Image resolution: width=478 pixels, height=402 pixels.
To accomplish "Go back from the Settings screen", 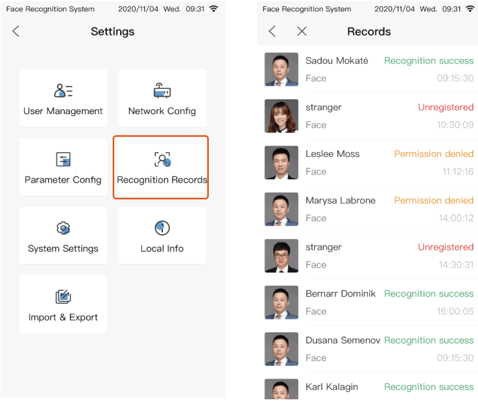I will coord(16,32).
